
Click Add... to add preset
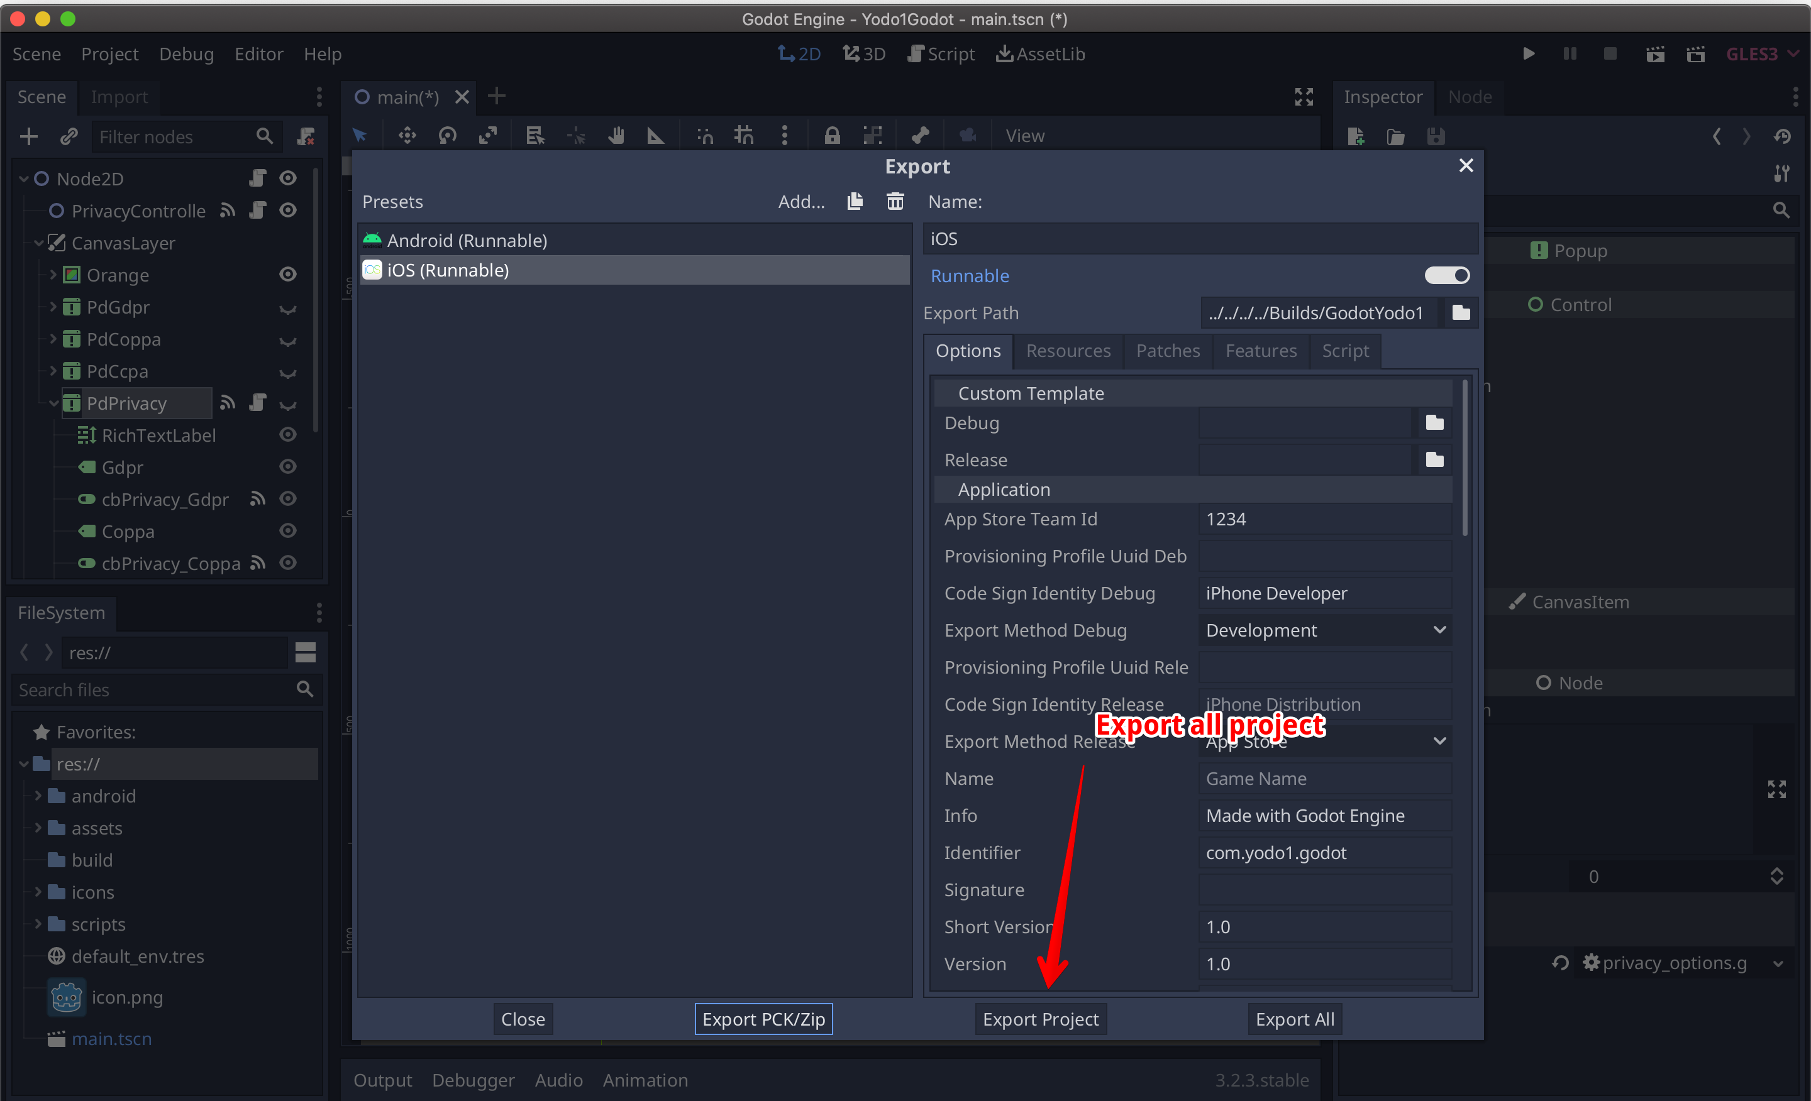801,201
